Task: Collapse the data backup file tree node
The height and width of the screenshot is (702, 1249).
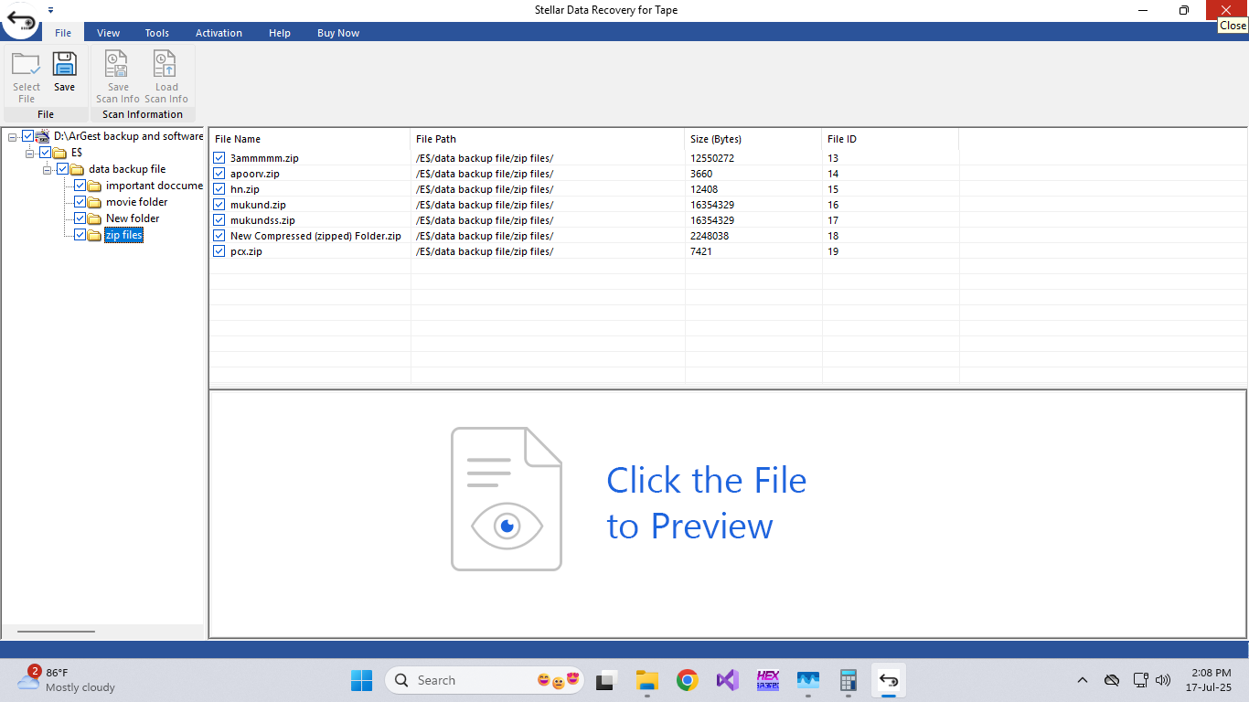Action: point(47,170)
